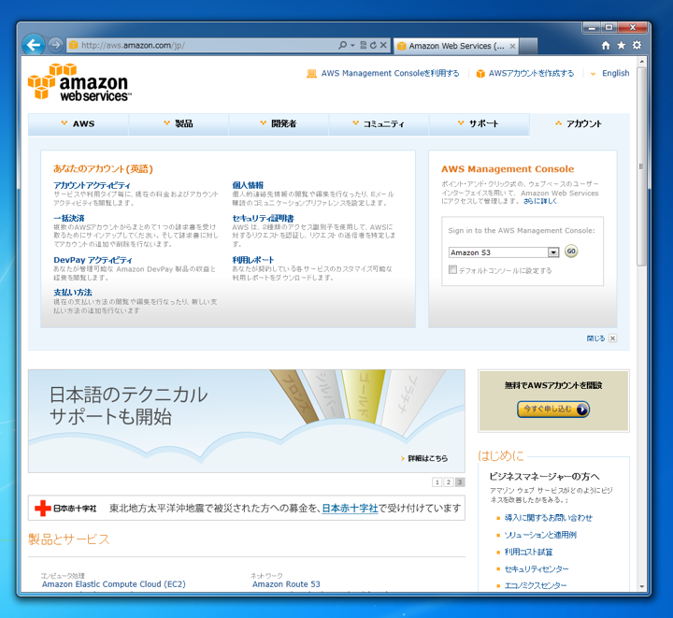This screenshot has width=673, height=618.
Task: Open the AWS Management Consoleを利用する link
Action: 390,73
